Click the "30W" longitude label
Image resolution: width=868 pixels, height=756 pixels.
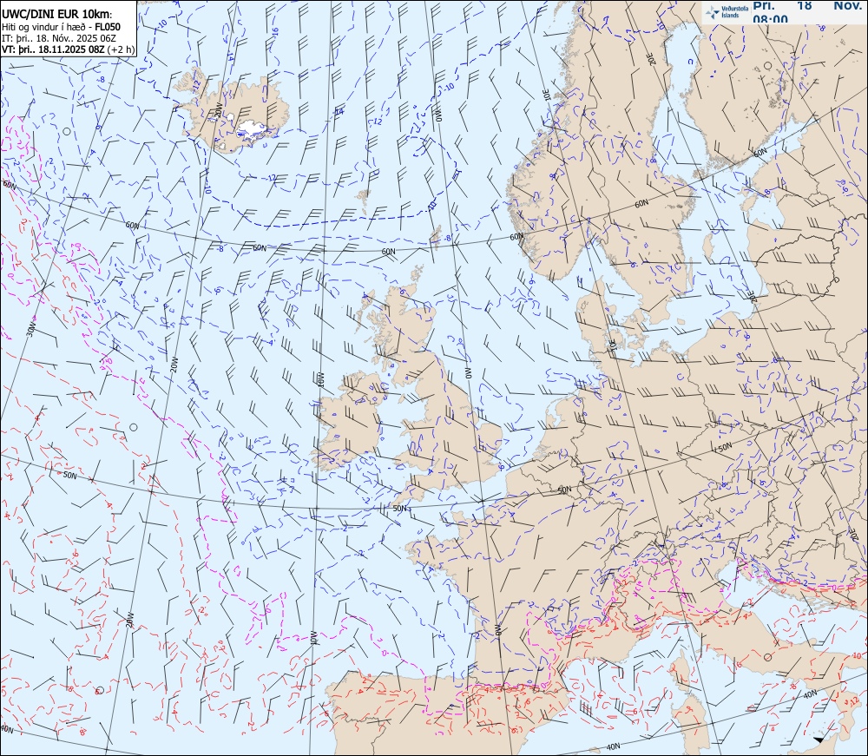[31, 330]
